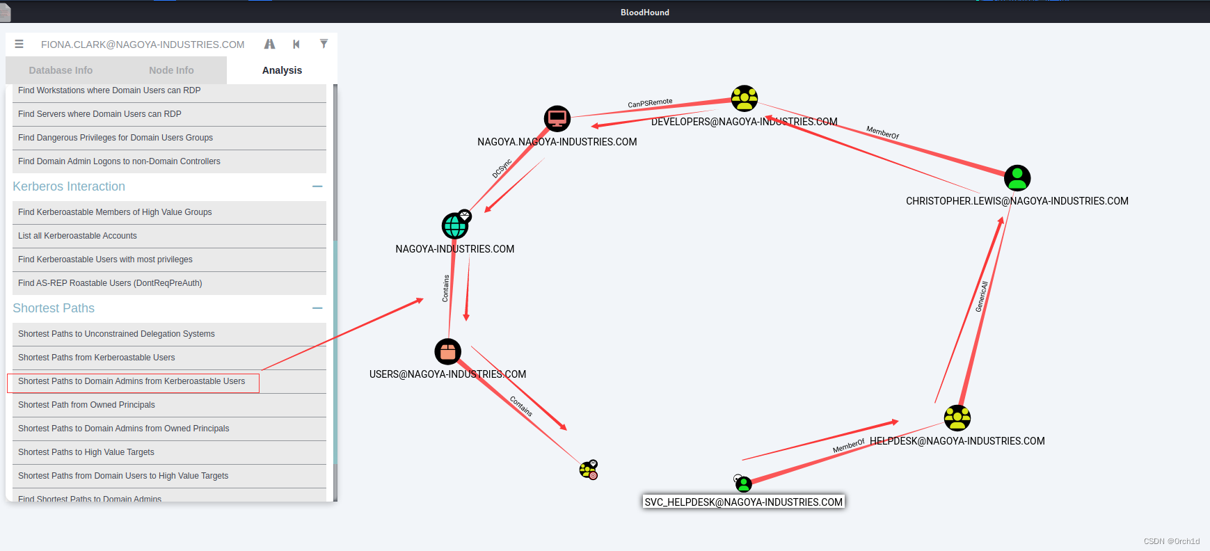Click the Kerberos Interaction heading
The height and width of the screenshot is (551, 1210).
click(x=69, y=186)
